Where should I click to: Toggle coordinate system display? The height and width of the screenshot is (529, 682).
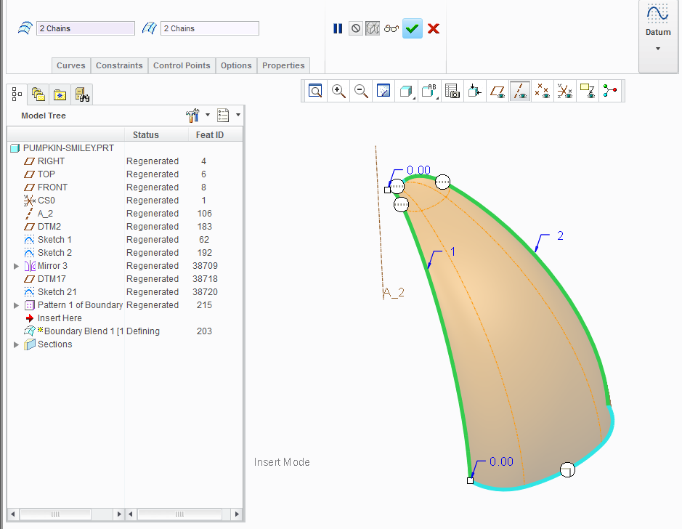(x=565, y=91)
